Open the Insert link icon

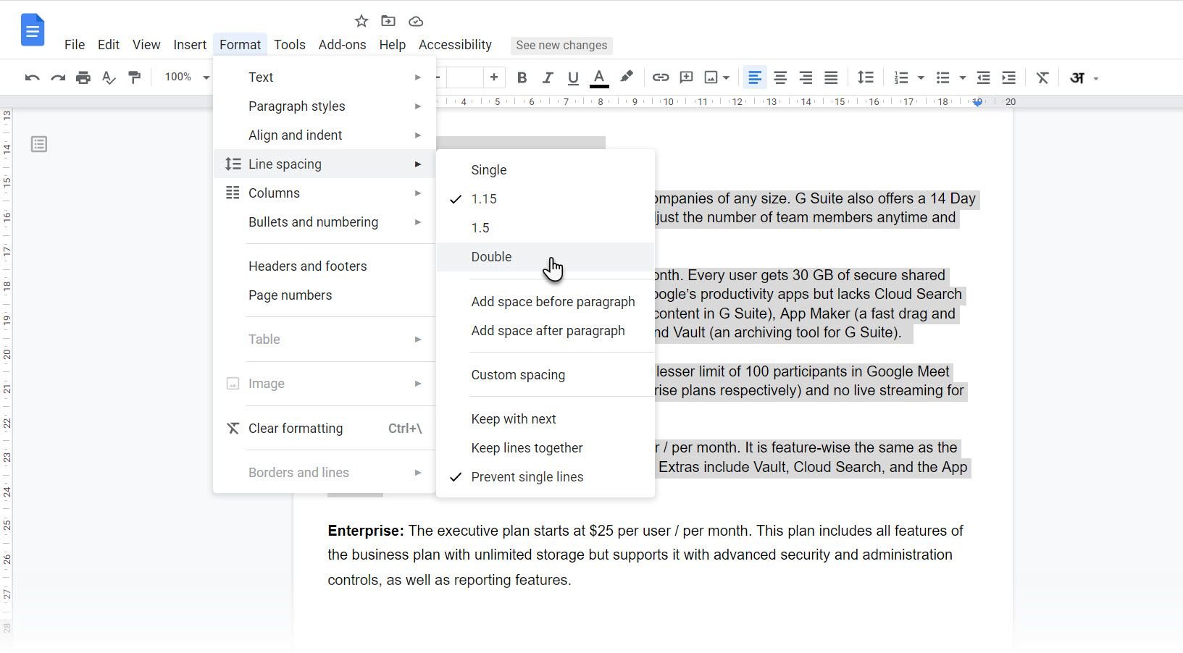(x=660, y=77)
